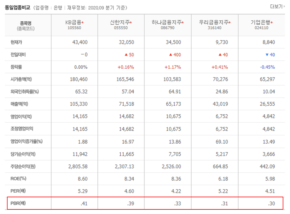Select 우리금융지주 code 316140
Viewport: 290px width, 214px height.
(214, 28)
